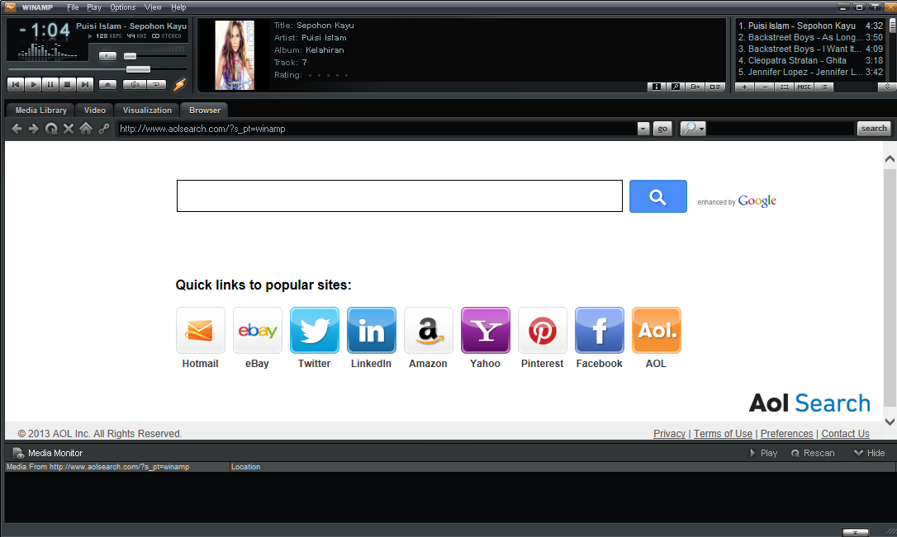Go forward in the Winamp browser
Image resolution: width=897 pixels, height=537 pixels.
[34, 129]
